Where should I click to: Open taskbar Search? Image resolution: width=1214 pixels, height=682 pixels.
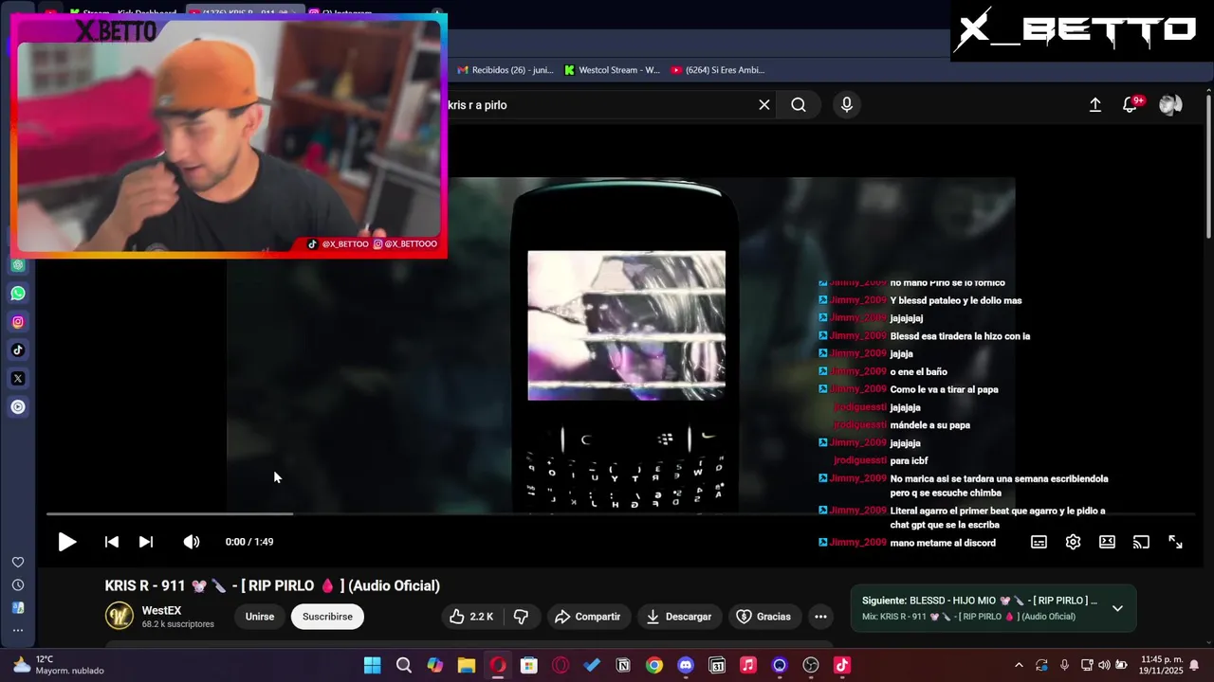(x=404, y=665)
